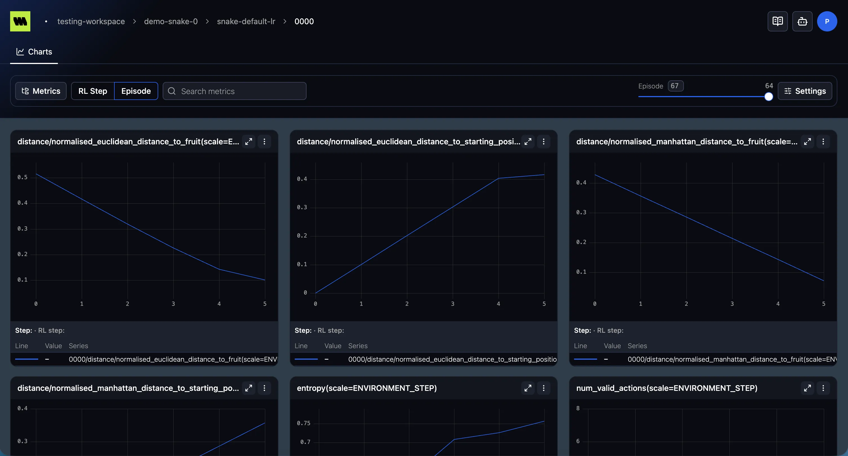The image size is (848, 456).
Task: Expand the euclidean distance to starting position chart
Action: (x=528, y=142)
